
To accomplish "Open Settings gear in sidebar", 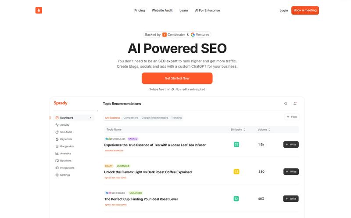I will (57, 175).
